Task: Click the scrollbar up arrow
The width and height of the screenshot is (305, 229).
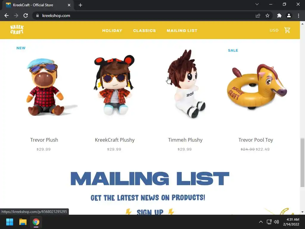Action: point(302,24)
